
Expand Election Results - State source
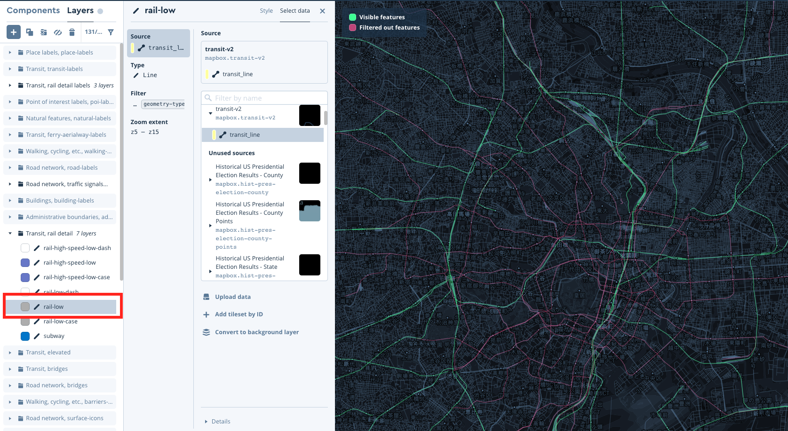(x=210, y=271)
